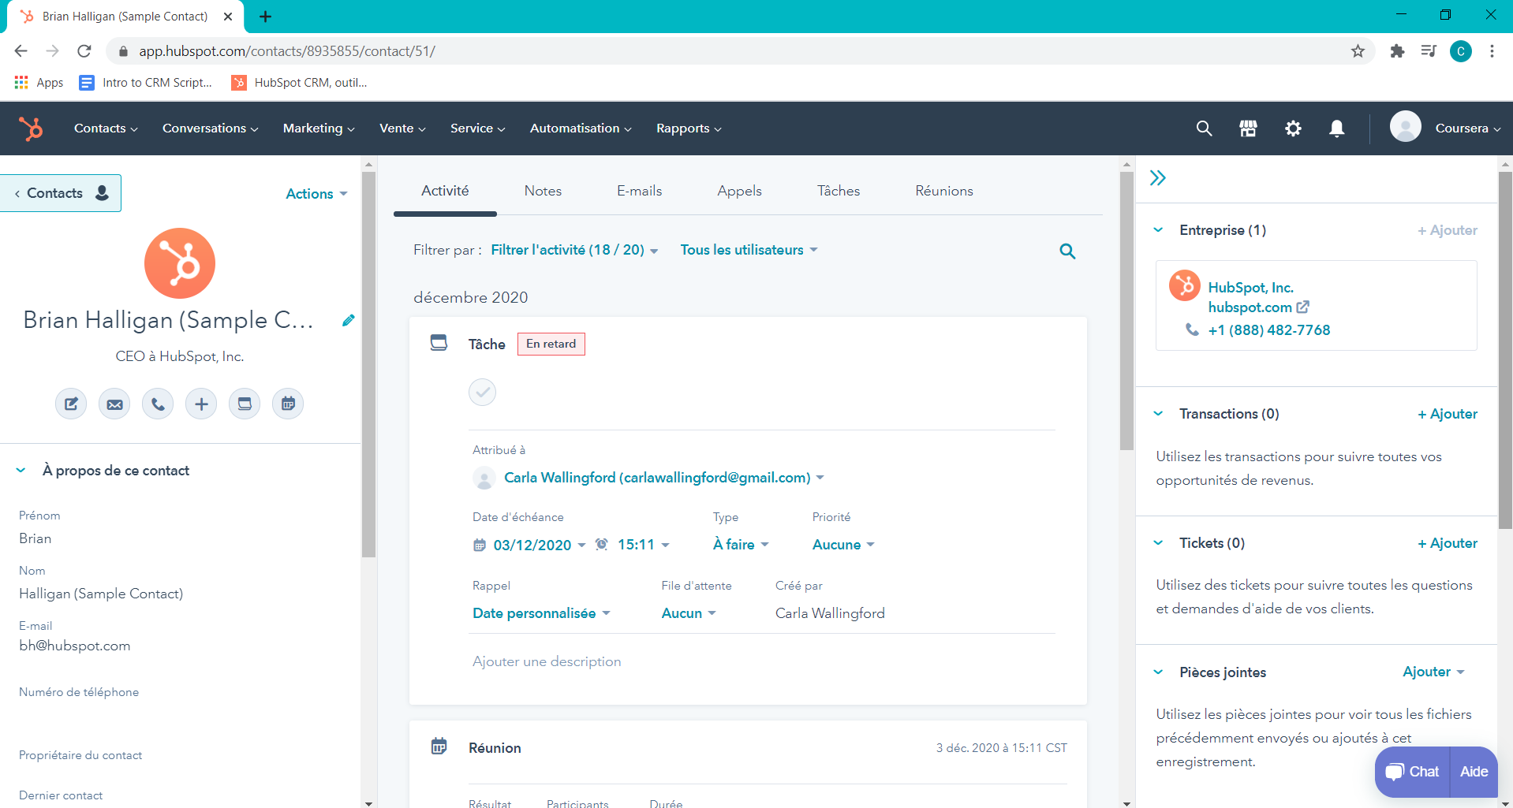
Task: Open the search magnifier in top navigation
Action: [x=1204, y=128]
